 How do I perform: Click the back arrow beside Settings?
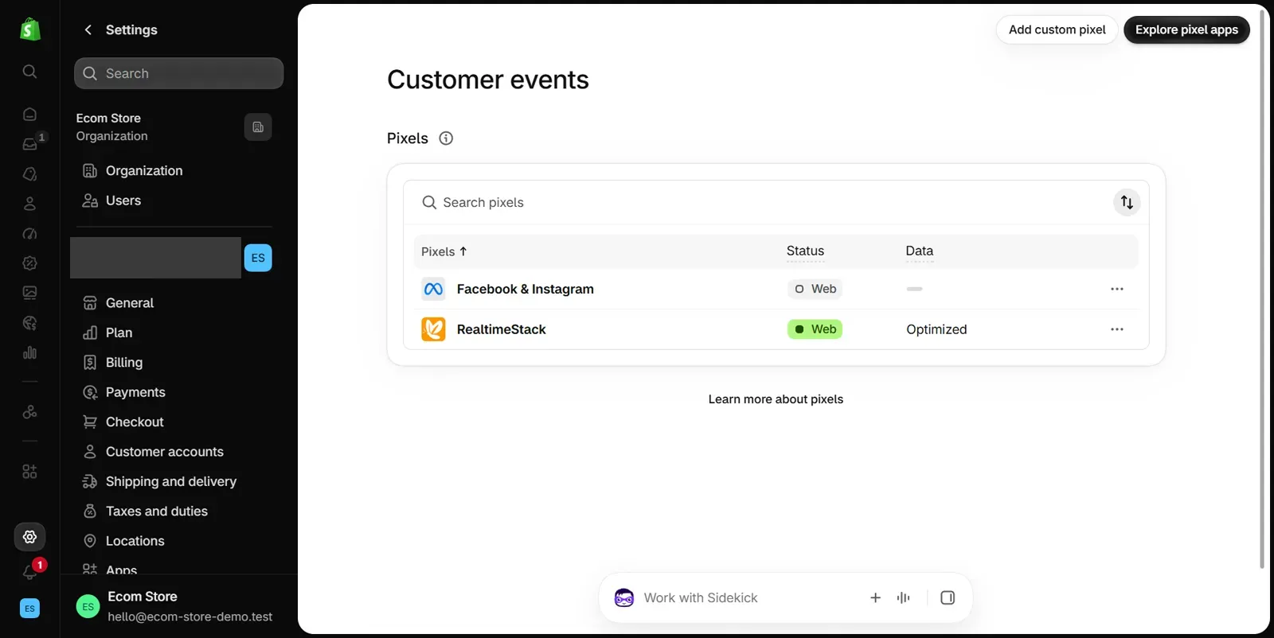pos(88,29)
